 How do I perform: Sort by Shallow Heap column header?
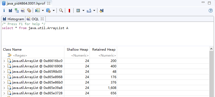(x=77, y=50)
